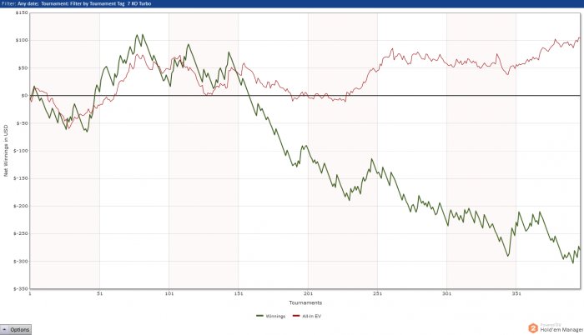Click the Hold'em Manager brand text
Viewport: 584px width, 335px height.
pos(561,330)
